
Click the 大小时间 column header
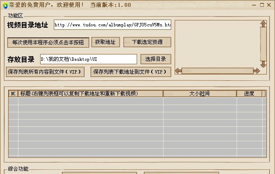pos(200,94)
